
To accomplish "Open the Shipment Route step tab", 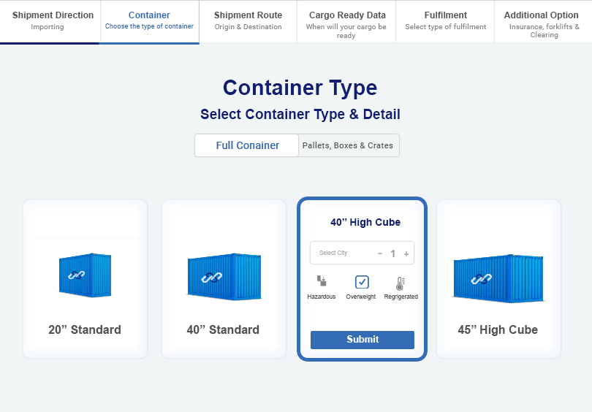I will click(x=248, y=21).
